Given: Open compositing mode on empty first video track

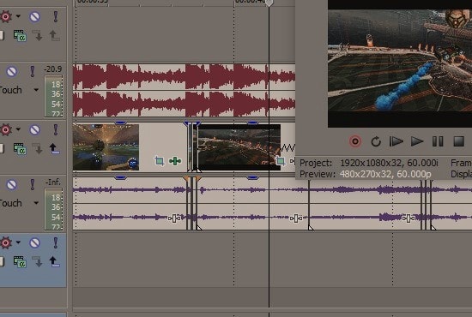Looking at the screenshot, I should [20, 35].
